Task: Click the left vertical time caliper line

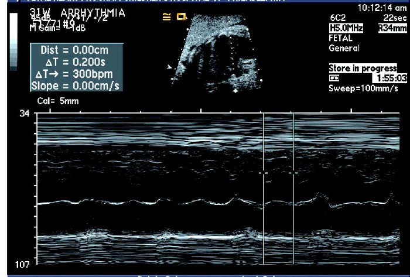Action: [264, 189]
